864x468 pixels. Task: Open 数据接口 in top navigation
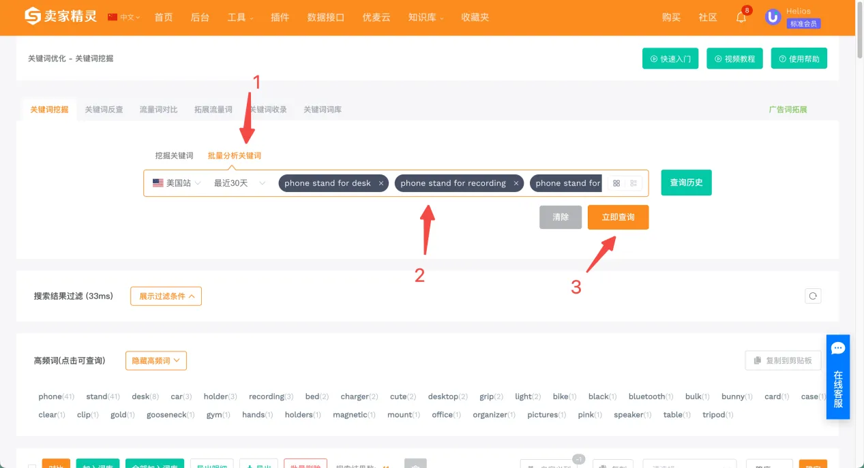326,17
